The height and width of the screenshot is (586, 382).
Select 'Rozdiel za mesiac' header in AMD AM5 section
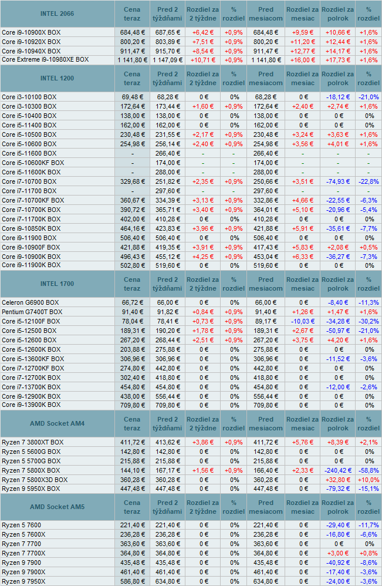pyautogui.click(x=302, y=507)
